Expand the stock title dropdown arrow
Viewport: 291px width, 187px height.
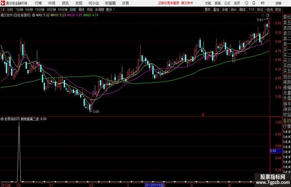pyautogui.click(x=33, y=15)
